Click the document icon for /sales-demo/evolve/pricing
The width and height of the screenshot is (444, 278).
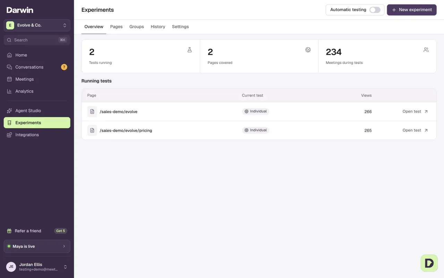pos(92,130)
